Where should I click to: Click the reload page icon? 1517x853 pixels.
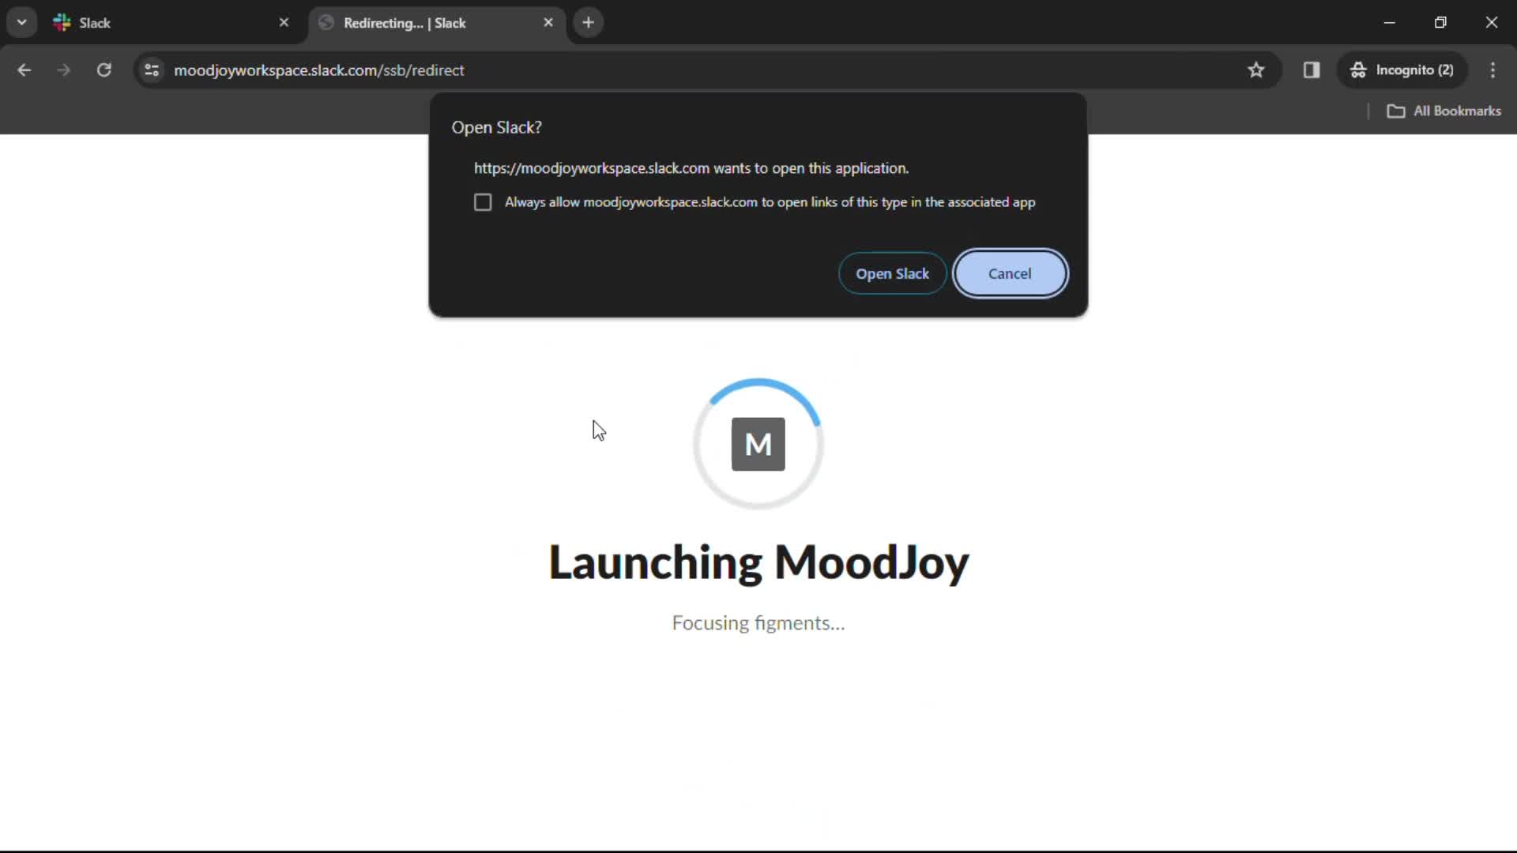tap(104, 70)
